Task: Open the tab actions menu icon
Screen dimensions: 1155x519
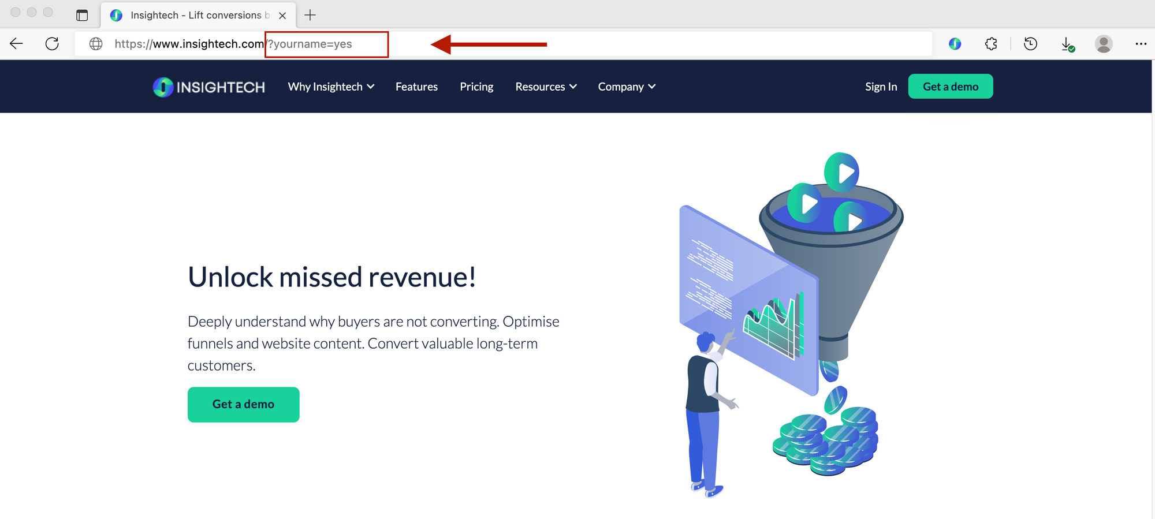Action: [82, 16]
